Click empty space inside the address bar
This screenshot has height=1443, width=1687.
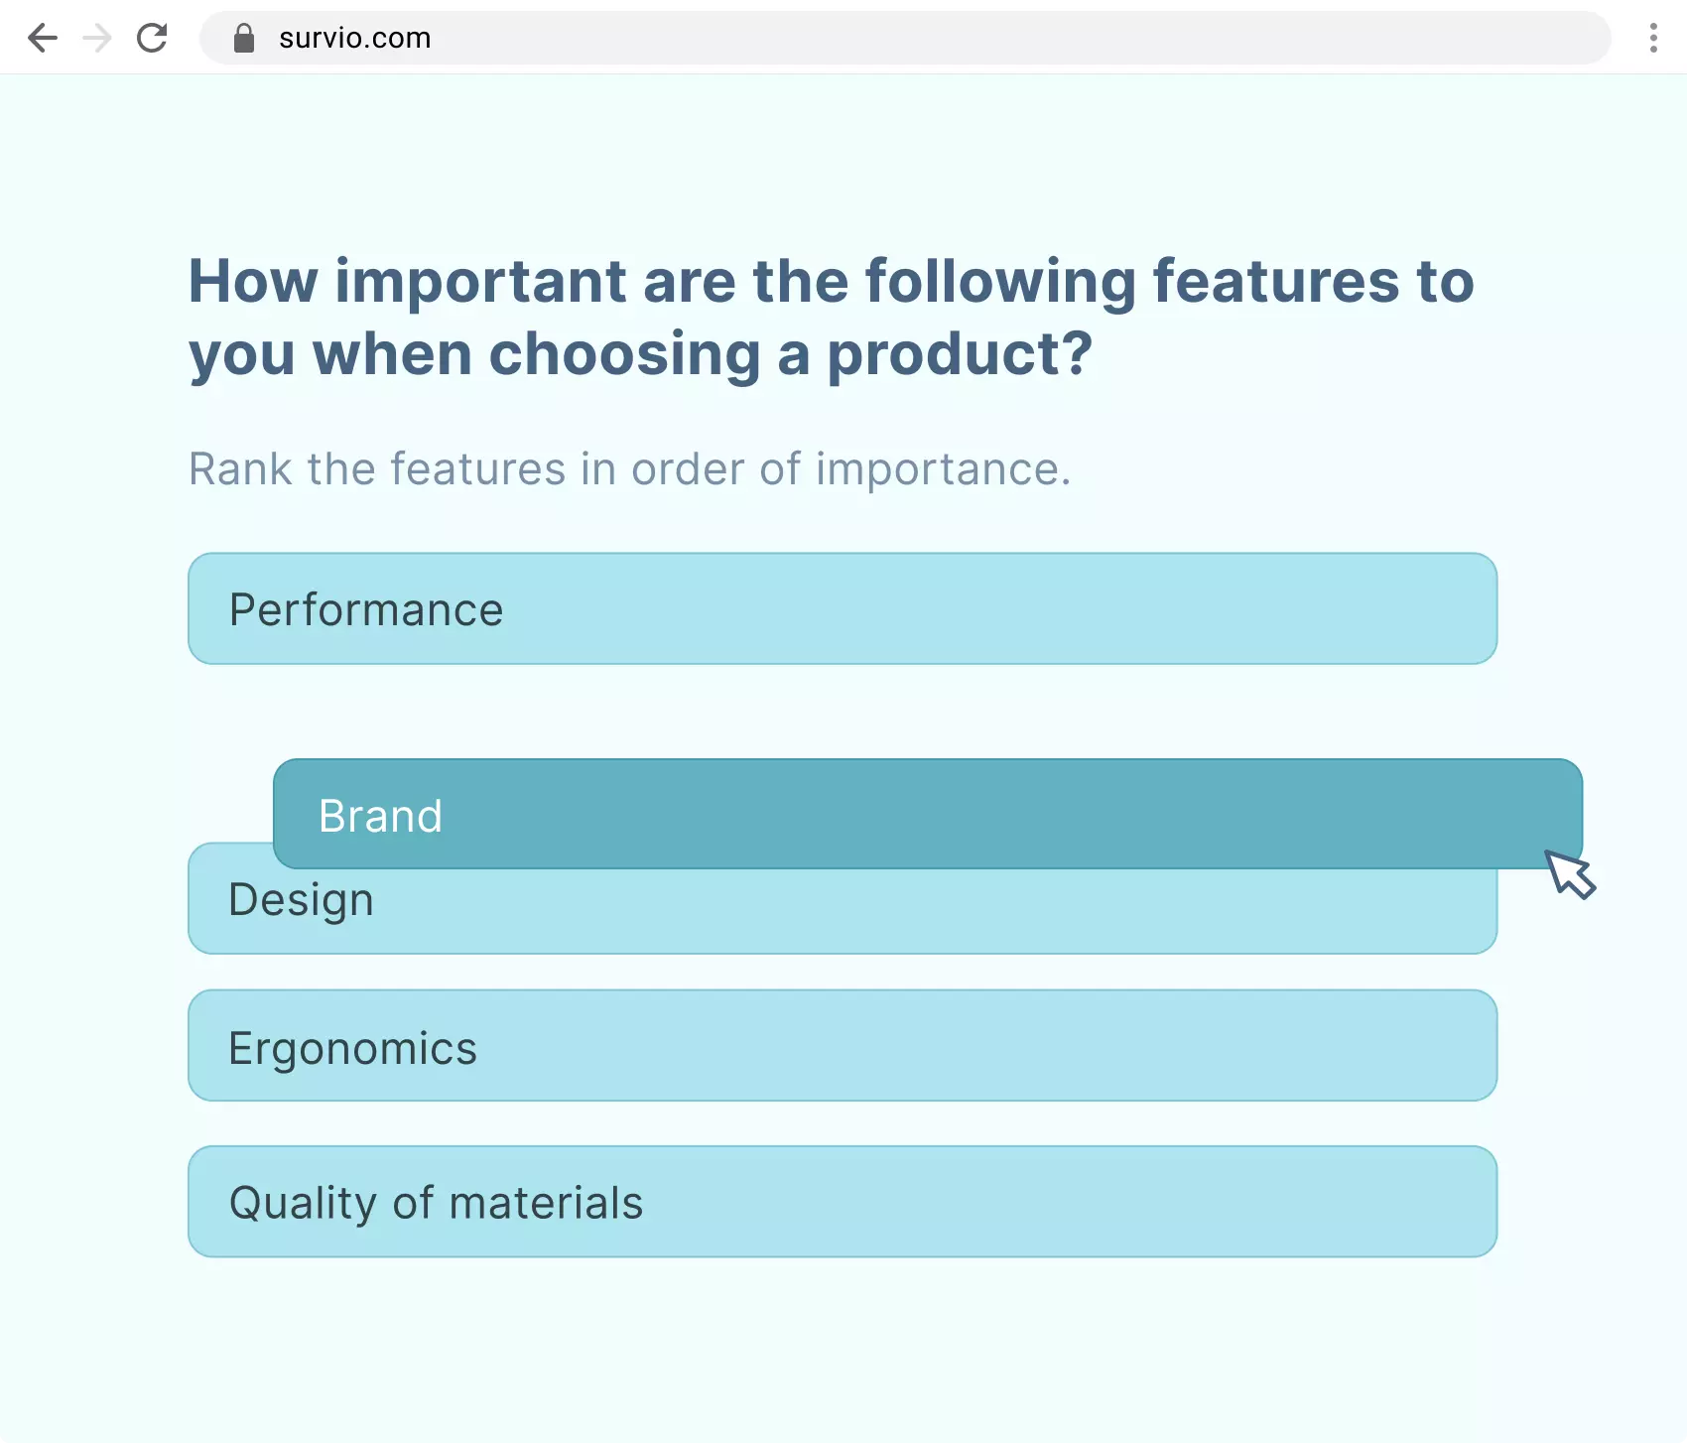[x=992, y=38]
